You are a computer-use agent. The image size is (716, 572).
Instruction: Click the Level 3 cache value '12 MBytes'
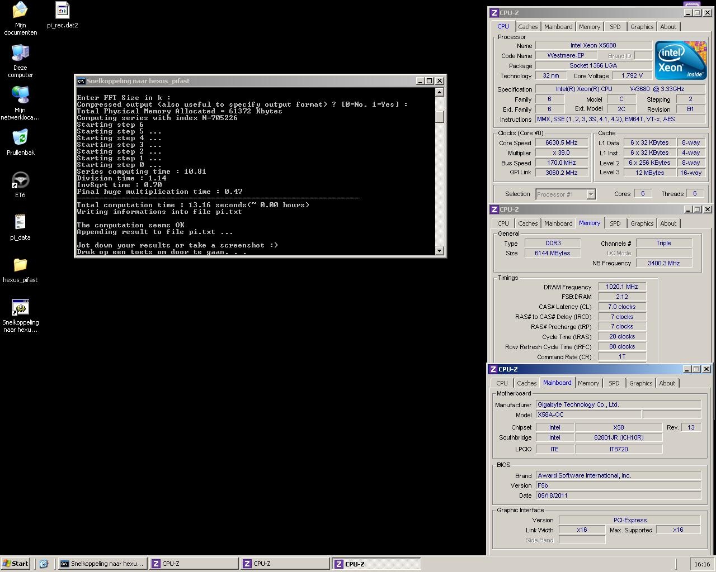(649, 173)
